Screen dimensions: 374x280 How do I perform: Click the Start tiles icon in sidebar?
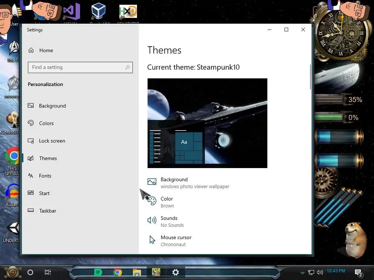click(31, 192)
